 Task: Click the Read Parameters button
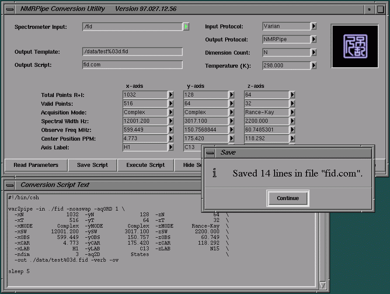tap(36, 165)
